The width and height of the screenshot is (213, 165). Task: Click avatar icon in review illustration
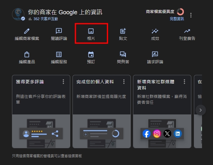(x=26, y=134)
